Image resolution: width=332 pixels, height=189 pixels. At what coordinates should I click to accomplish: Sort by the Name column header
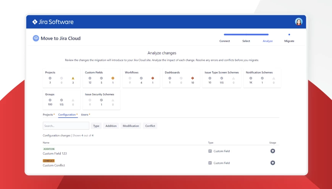46,143
